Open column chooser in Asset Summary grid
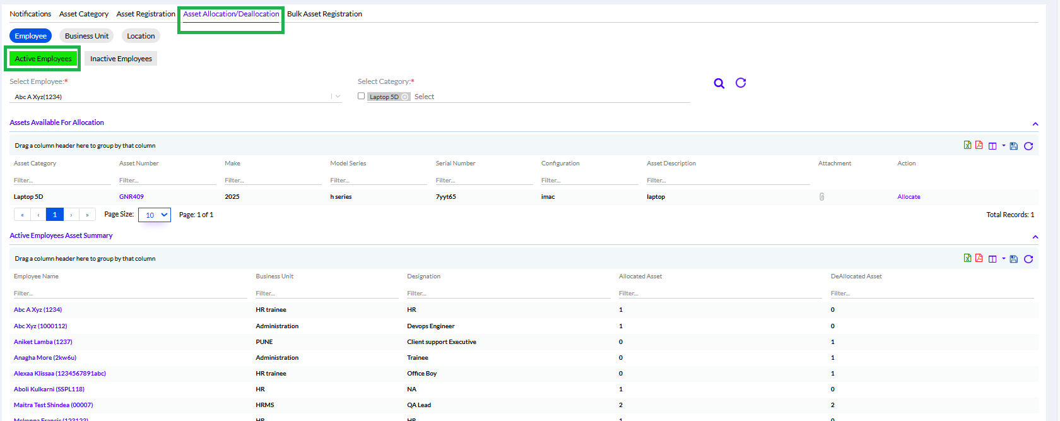 pos(992,259)
